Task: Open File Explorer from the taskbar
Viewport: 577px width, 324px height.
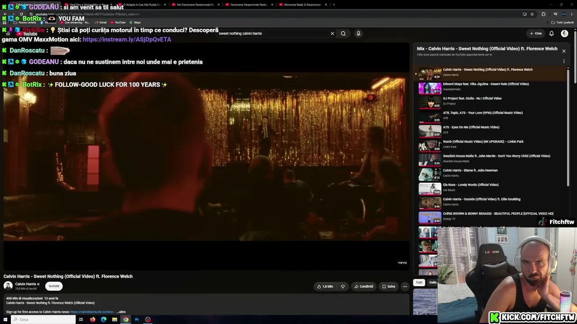Action: coord(114,319)
